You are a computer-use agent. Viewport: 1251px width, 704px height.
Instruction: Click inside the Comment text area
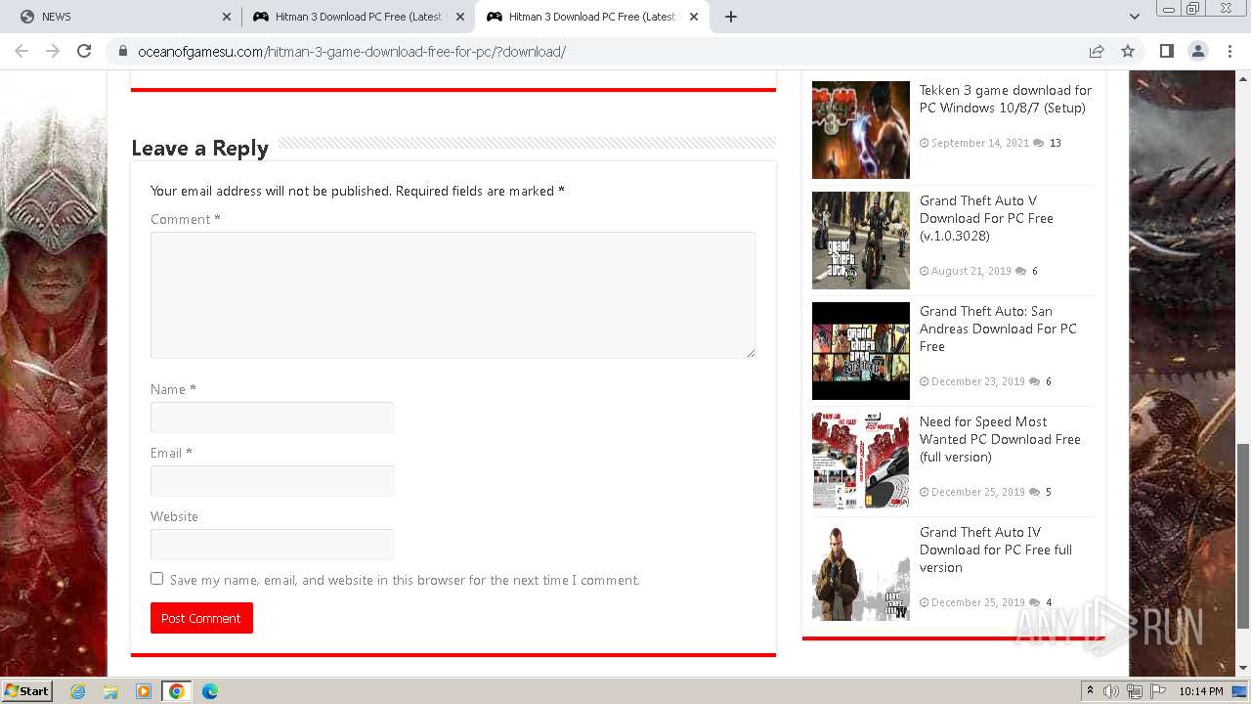point(453,294)
